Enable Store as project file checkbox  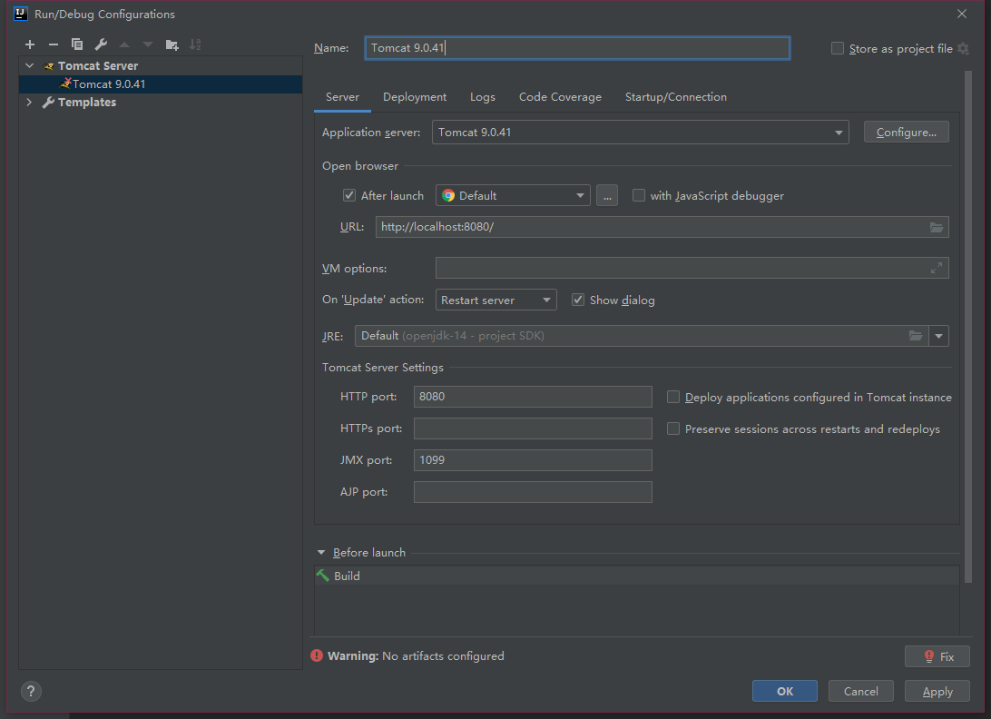click(838, 49)
